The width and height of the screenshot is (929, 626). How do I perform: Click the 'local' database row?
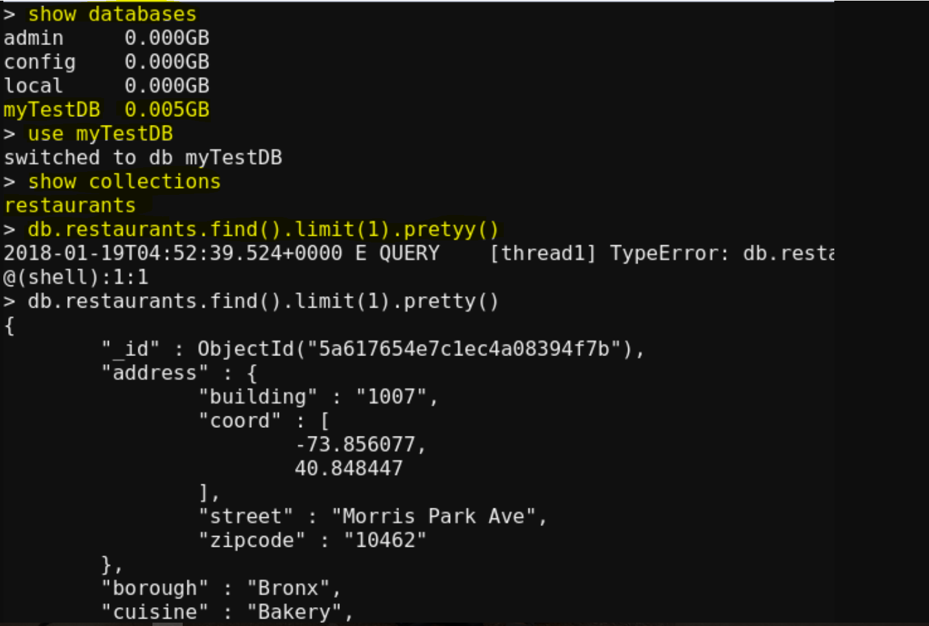106,86
